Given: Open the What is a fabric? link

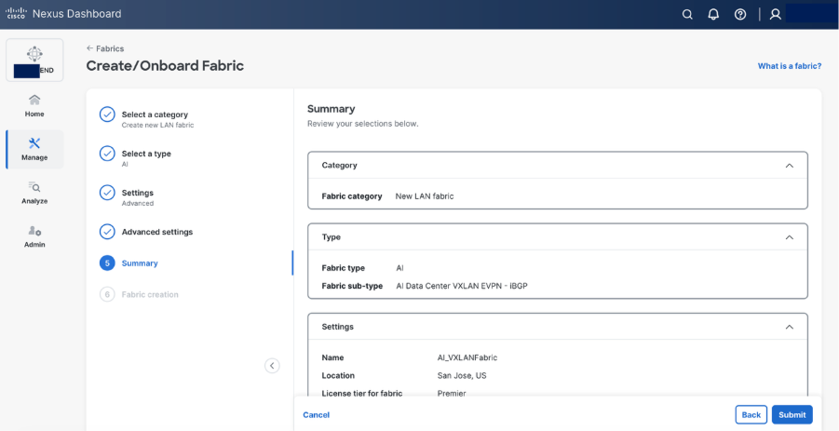Looking at the screenshot, I should pos(789,66).
